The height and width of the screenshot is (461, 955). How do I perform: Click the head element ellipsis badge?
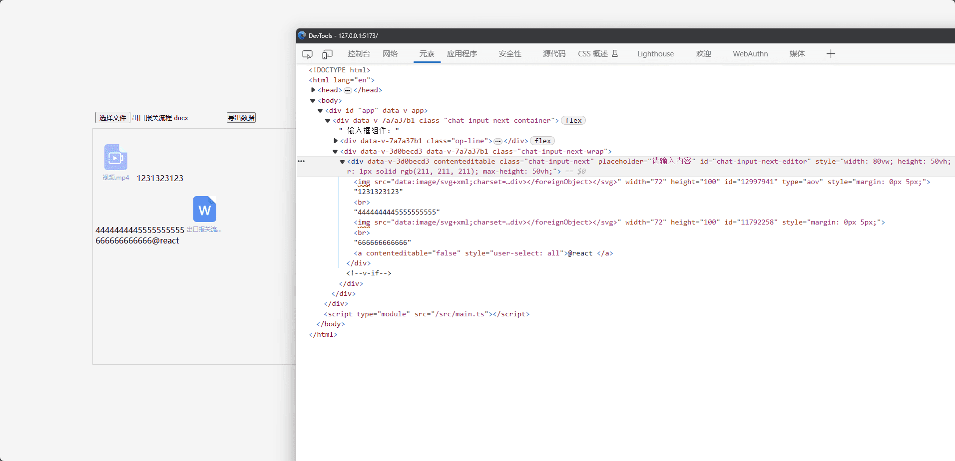348,90
